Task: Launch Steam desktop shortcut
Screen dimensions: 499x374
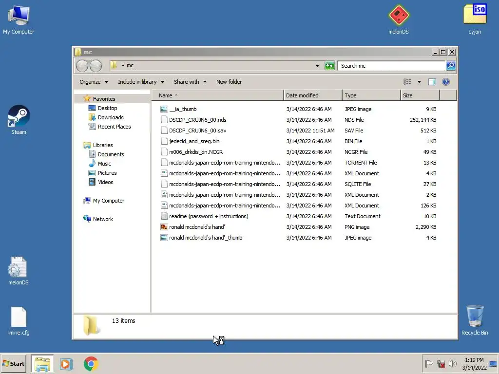Action: [19, 120]
